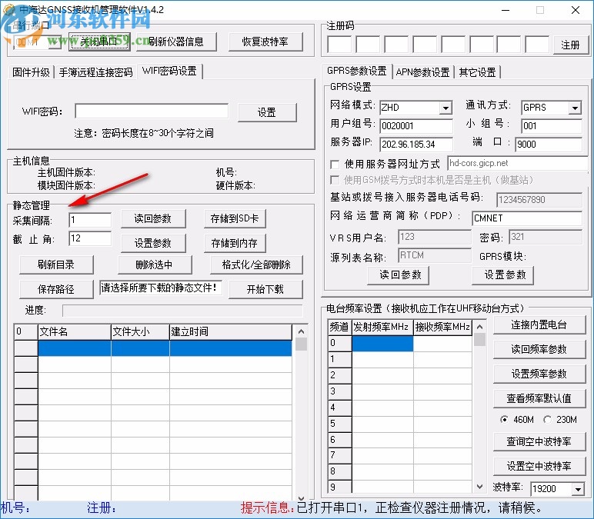Click the 用户组号 field 0020001
This screenshot has width=594, height=519.
point(416,125)
